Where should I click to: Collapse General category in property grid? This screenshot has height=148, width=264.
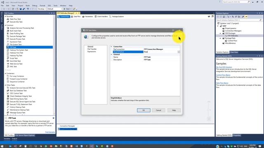click(x=111, y=55)
